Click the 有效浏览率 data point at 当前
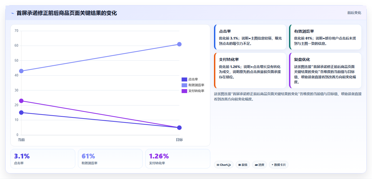 point(21,71)
